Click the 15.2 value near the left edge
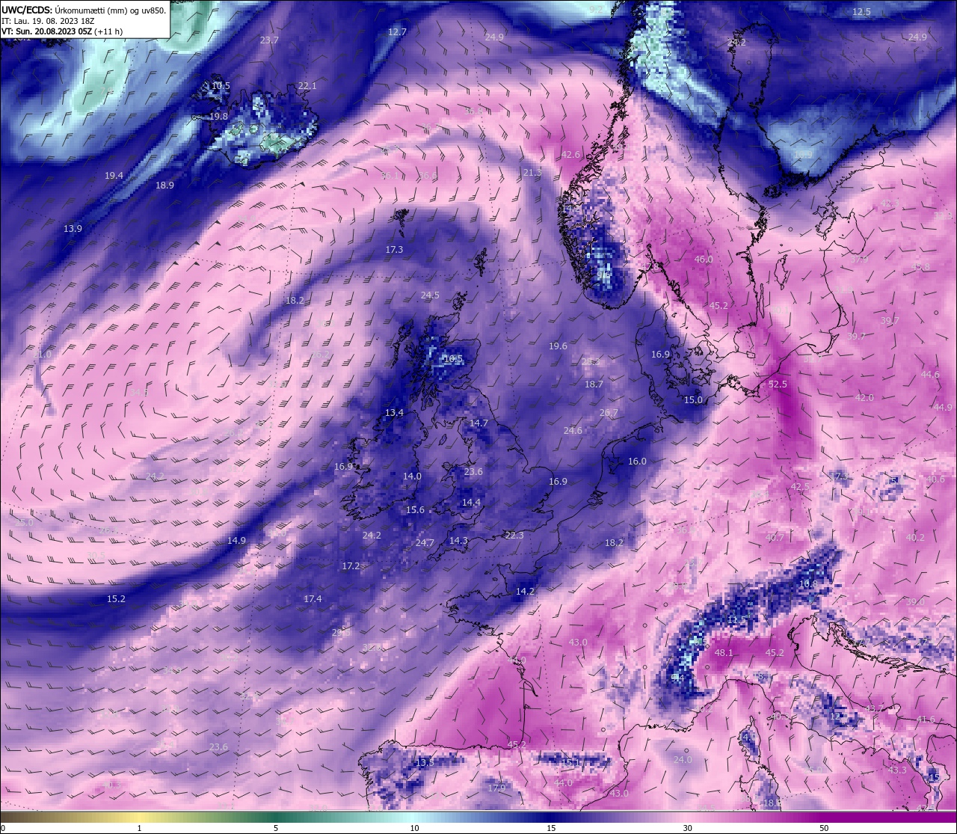The height and width of the screenshot is (834, 957). pos(116,599)
